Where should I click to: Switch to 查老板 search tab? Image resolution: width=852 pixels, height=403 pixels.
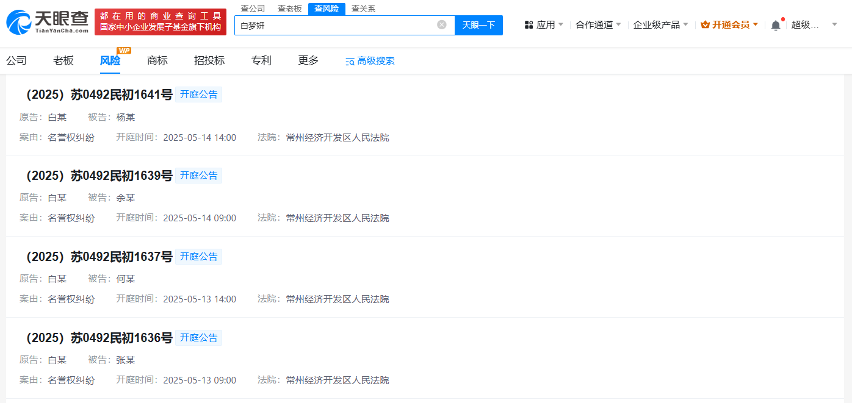(290, 9)
